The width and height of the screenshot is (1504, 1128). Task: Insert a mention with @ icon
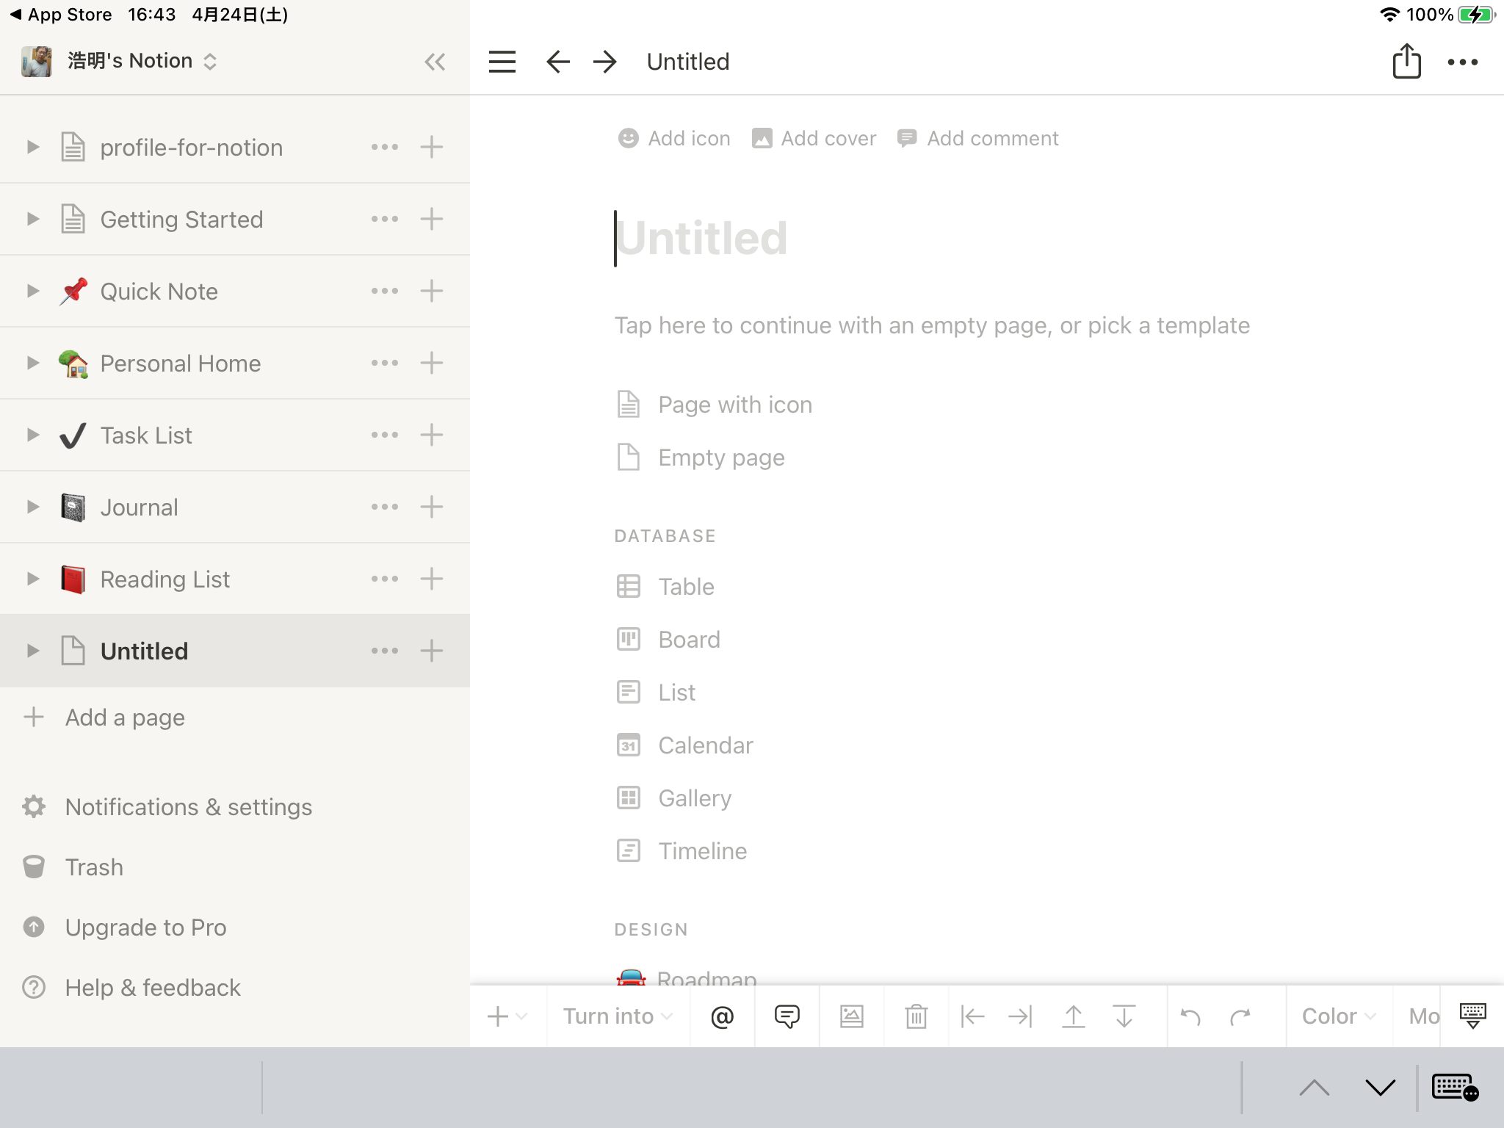click(723, 1016)
